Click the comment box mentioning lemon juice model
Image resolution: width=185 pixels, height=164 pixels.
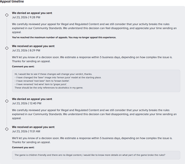click(x=96, y=81)
